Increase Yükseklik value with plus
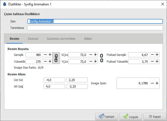Viewport: 167px width, 121px height. [x=50, y=61]
